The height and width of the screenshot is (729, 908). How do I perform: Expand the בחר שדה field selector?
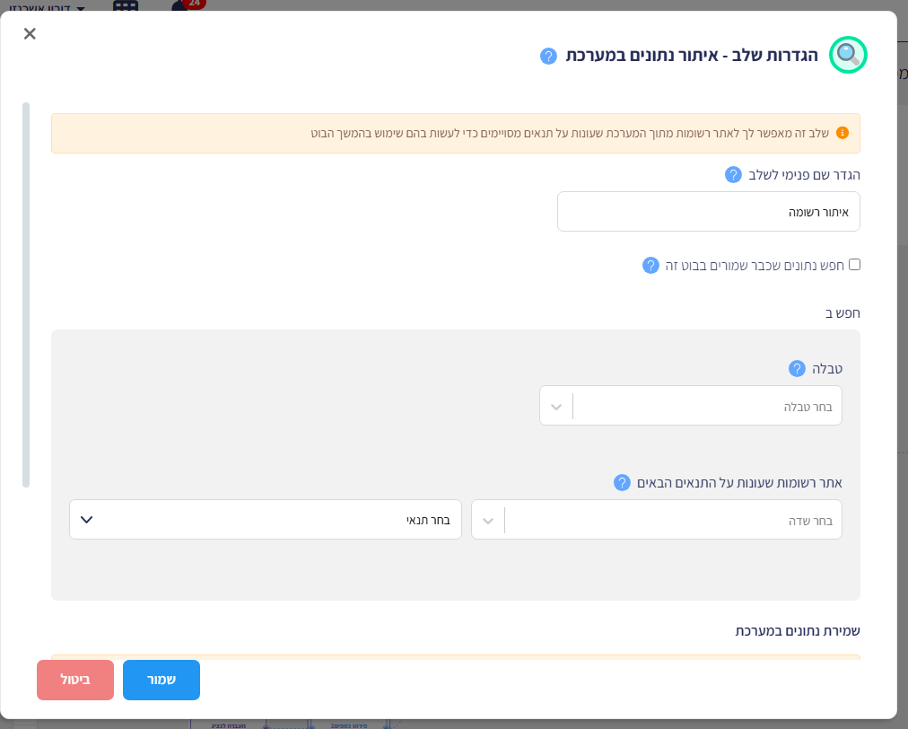(656, 520)
